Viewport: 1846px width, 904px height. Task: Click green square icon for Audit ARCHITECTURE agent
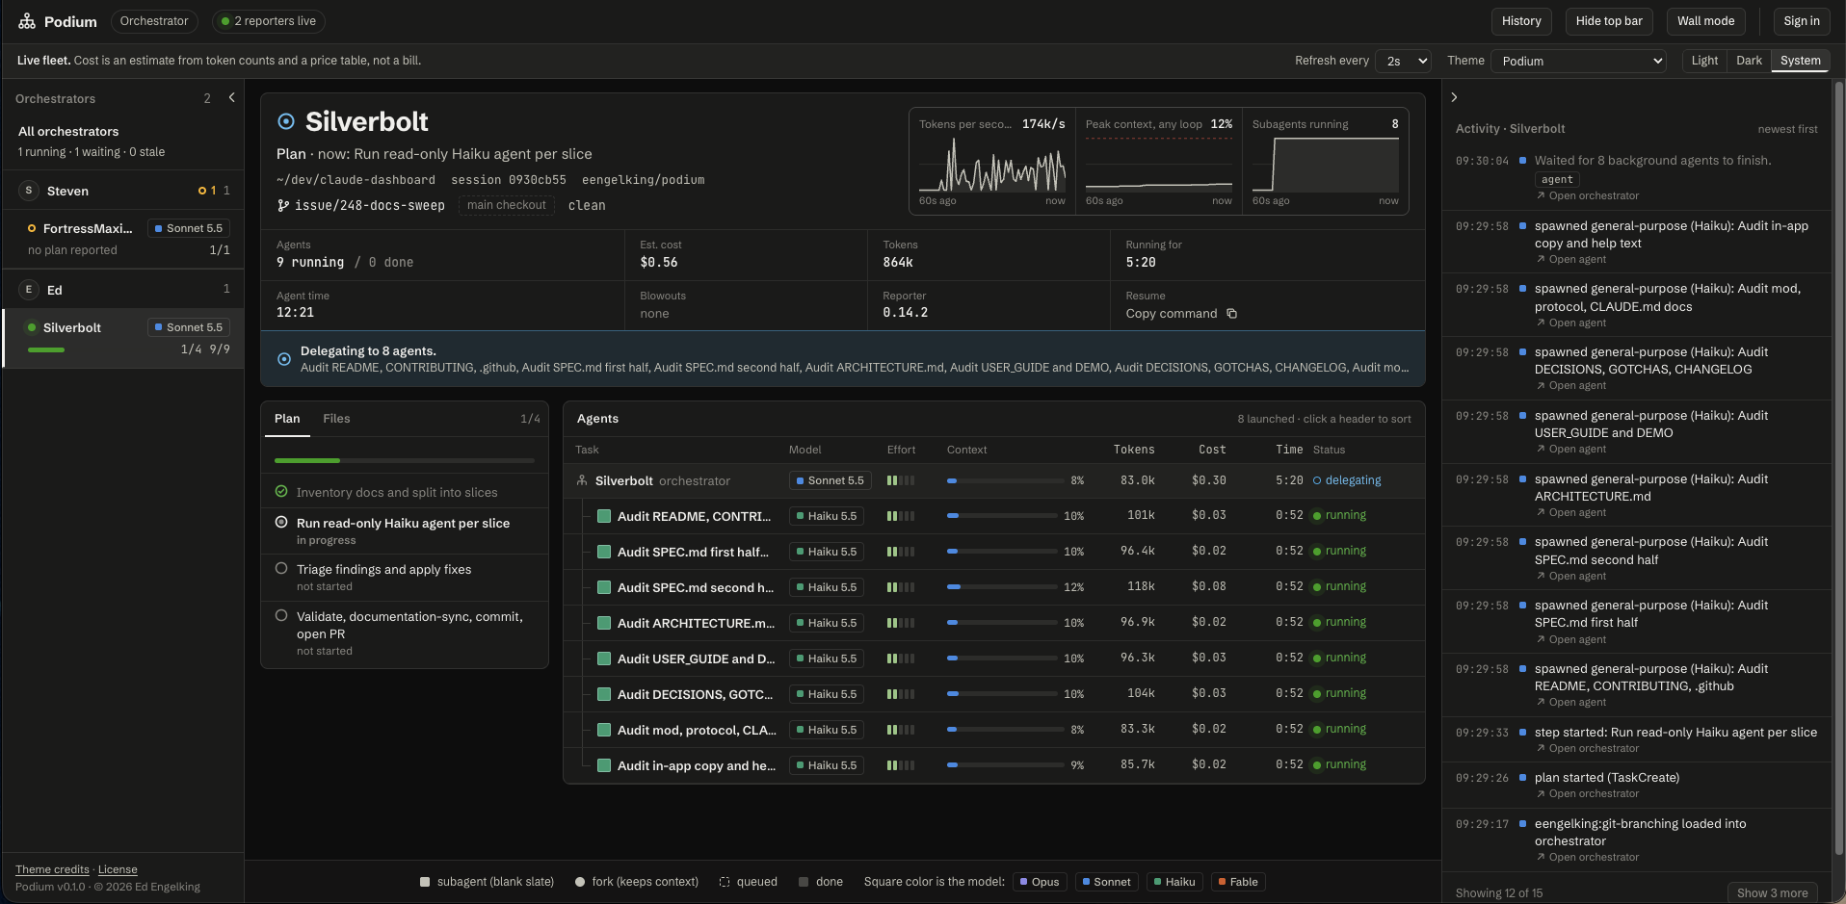click(604, 623)
